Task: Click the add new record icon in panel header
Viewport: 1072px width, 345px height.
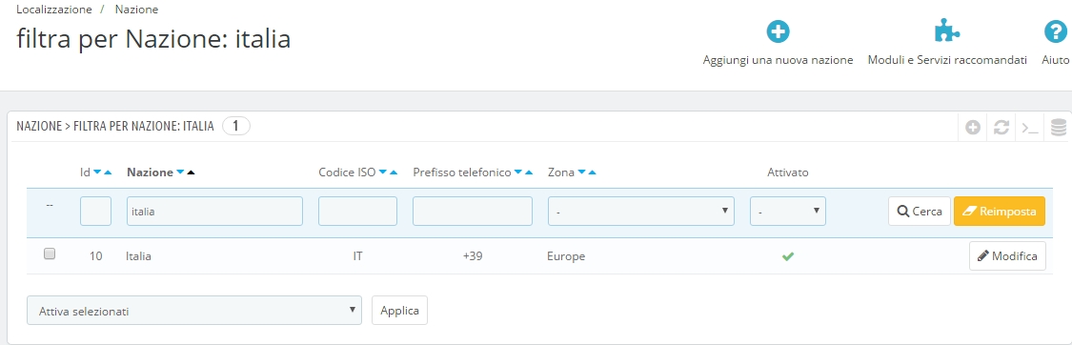Action: 973,127
